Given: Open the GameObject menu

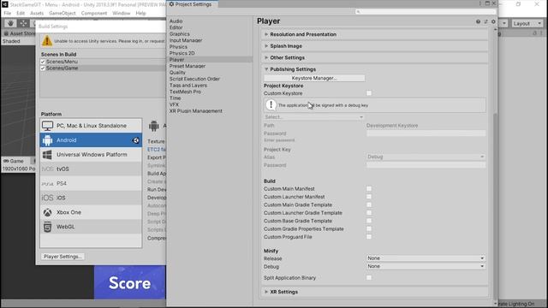Looking at the screenshot, I should [63, 13].
